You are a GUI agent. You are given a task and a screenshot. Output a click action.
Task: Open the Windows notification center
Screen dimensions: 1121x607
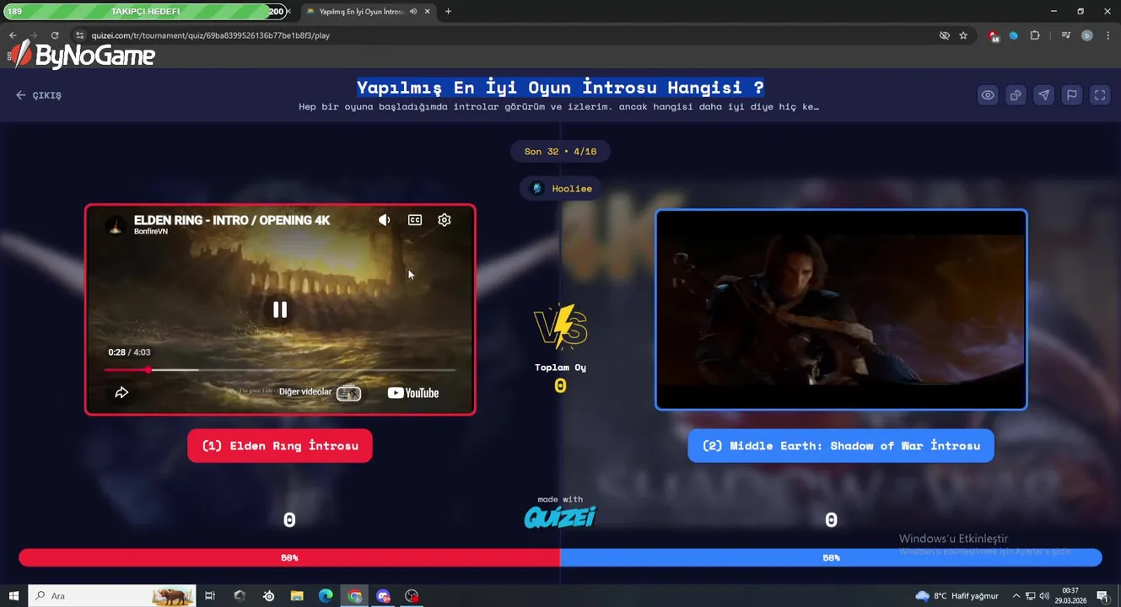(x=1102, y=596)
